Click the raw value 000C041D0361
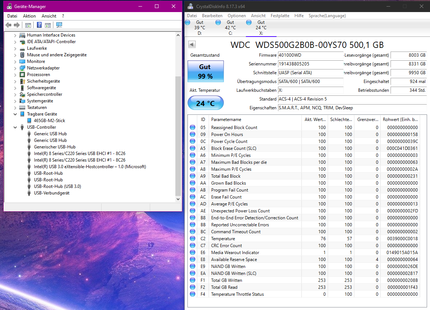 point(402,148)
